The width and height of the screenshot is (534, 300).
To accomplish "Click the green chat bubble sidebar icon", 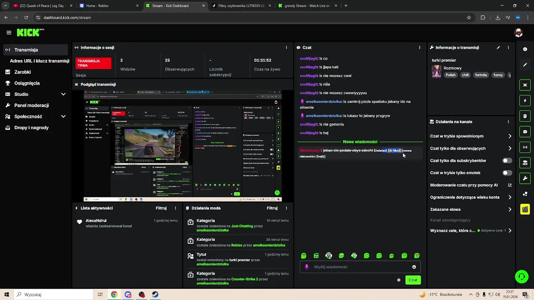I will [x=525, y=132].
